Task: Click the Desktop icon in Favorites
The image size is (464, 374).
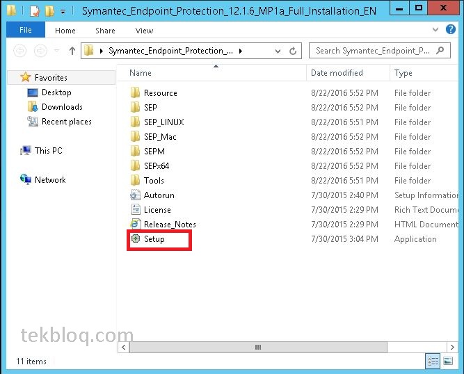Action: point(33,92)
